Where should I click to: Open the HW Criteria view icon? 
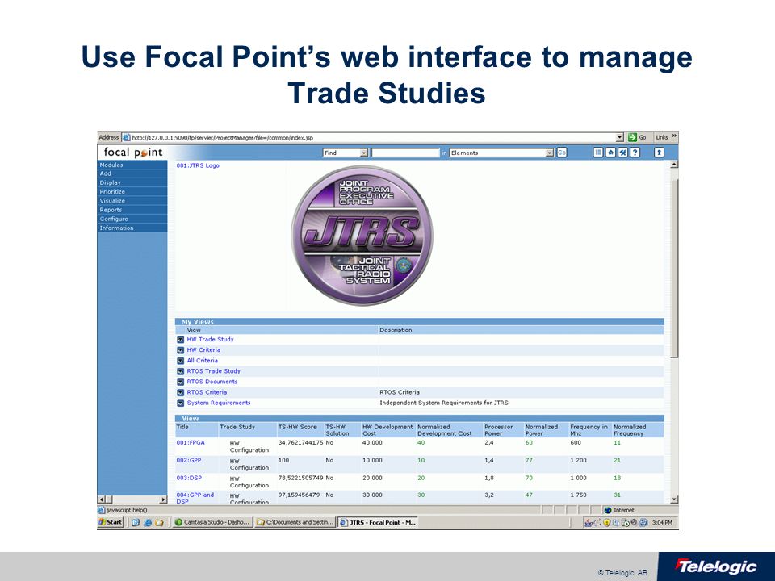click(180, 350)
